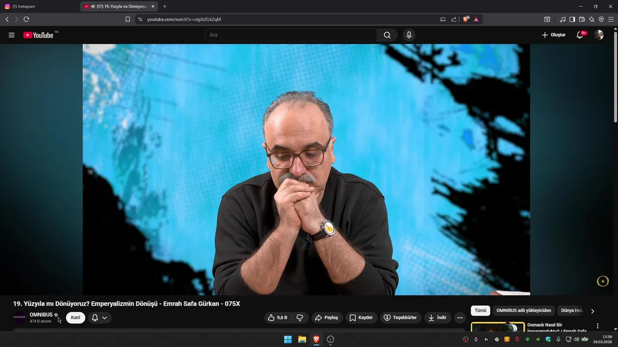Open the more actions three-dot menu
This screenshot has height=347, width=618.
pos(460,318)
